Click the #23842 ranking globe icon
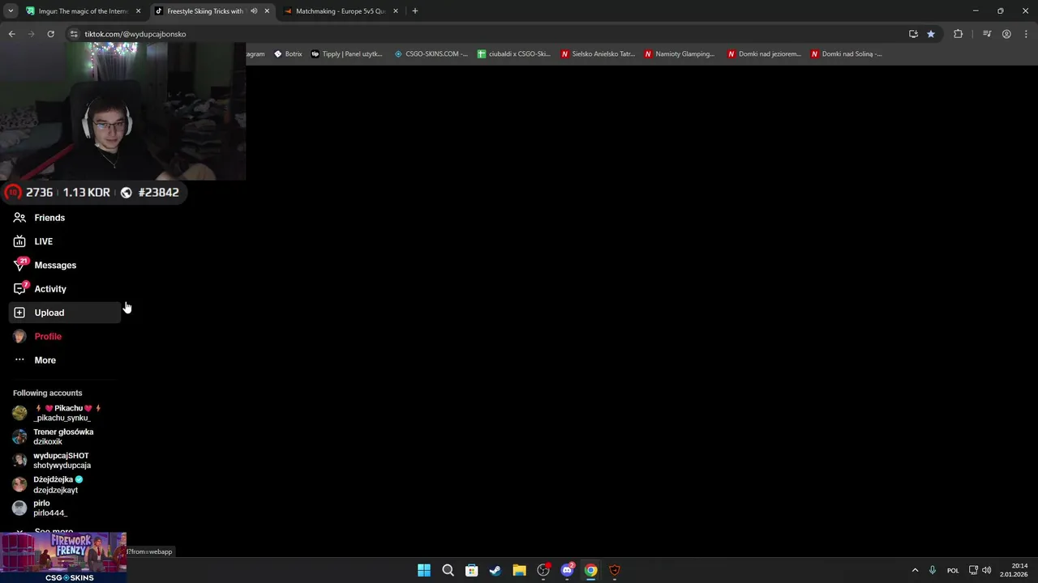 point(127,193)
